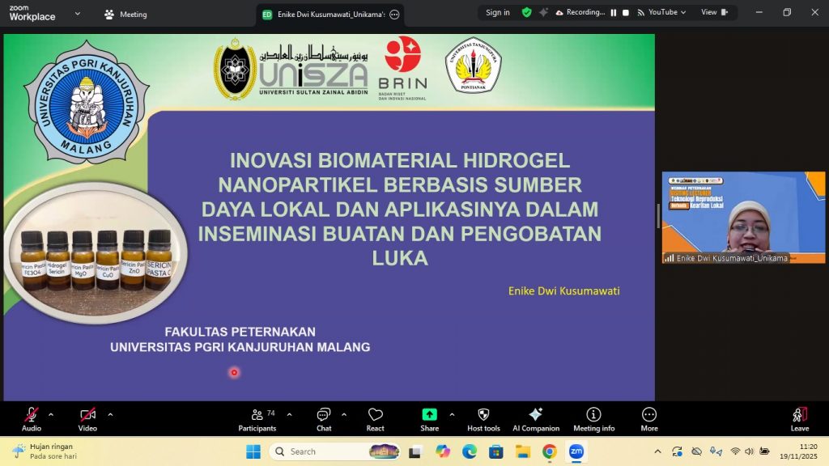
Task: Click the React heart icon
Action: coord(375,418)
